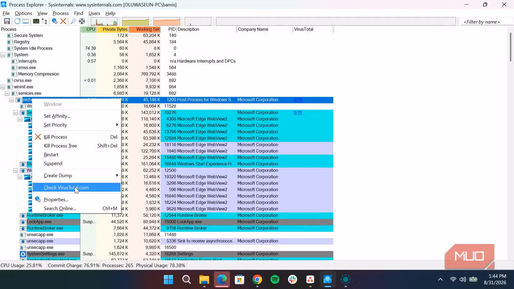Select the Memory Compression process row
514x289 pixels.
(x=167, y=74)
